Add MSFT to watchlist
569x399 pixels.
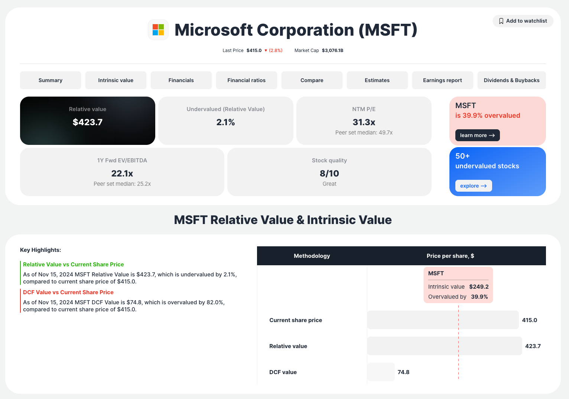[523, 21]
